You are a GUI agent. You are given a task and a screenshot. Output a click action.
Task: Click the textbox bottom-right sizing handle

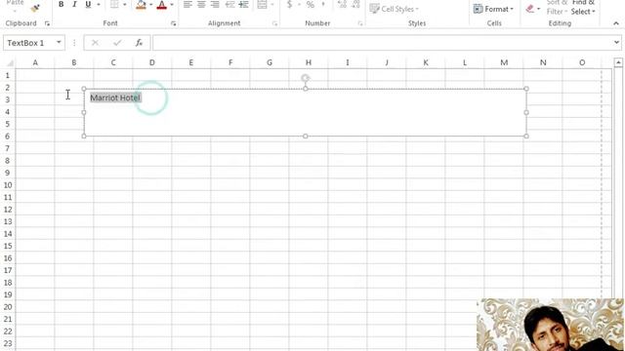pyautogui.click(x=526, y=136)
